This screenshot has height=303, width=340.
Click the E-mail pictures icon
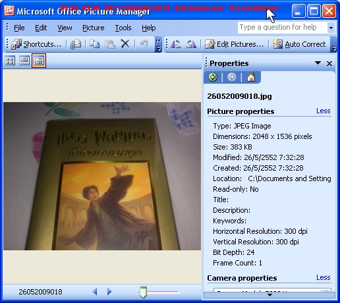tap(76, 44)
